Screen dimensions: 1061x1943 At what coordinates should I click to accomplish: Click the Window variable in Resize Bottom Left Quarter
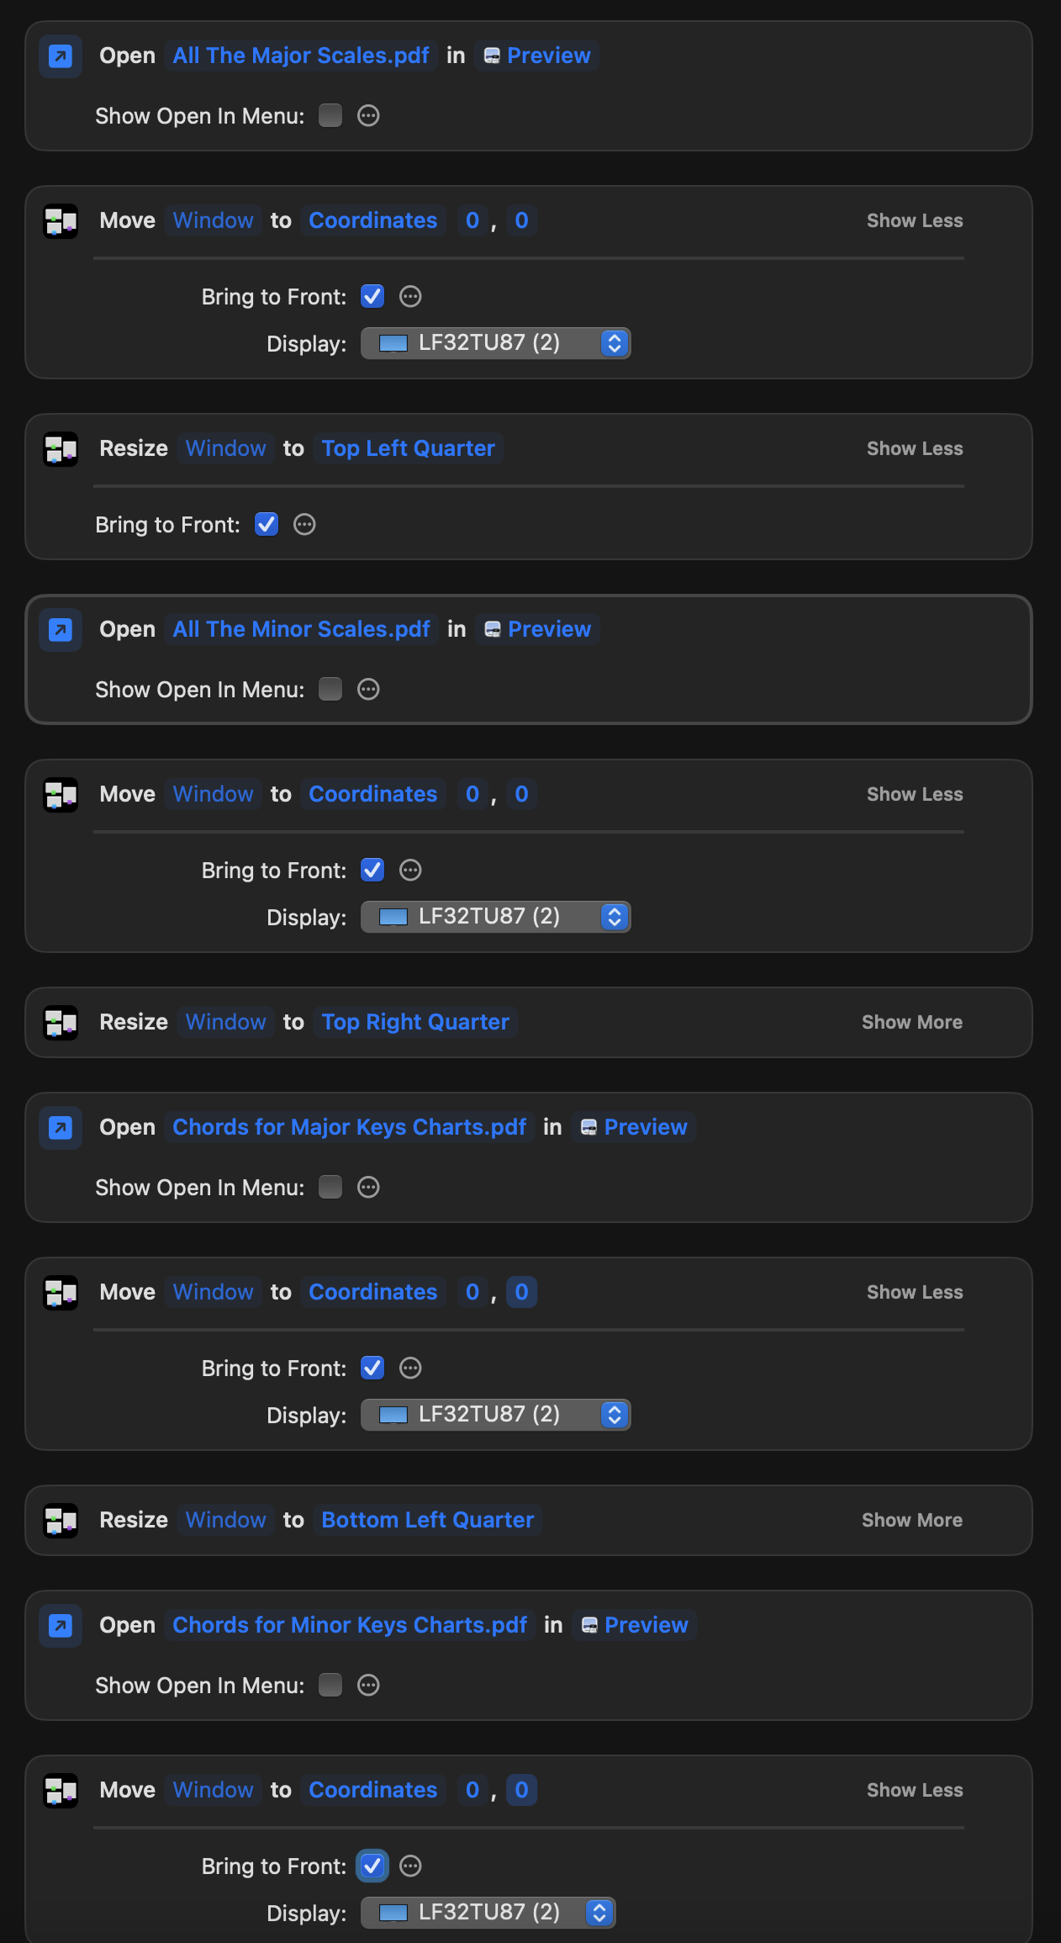coord(225,1521)
